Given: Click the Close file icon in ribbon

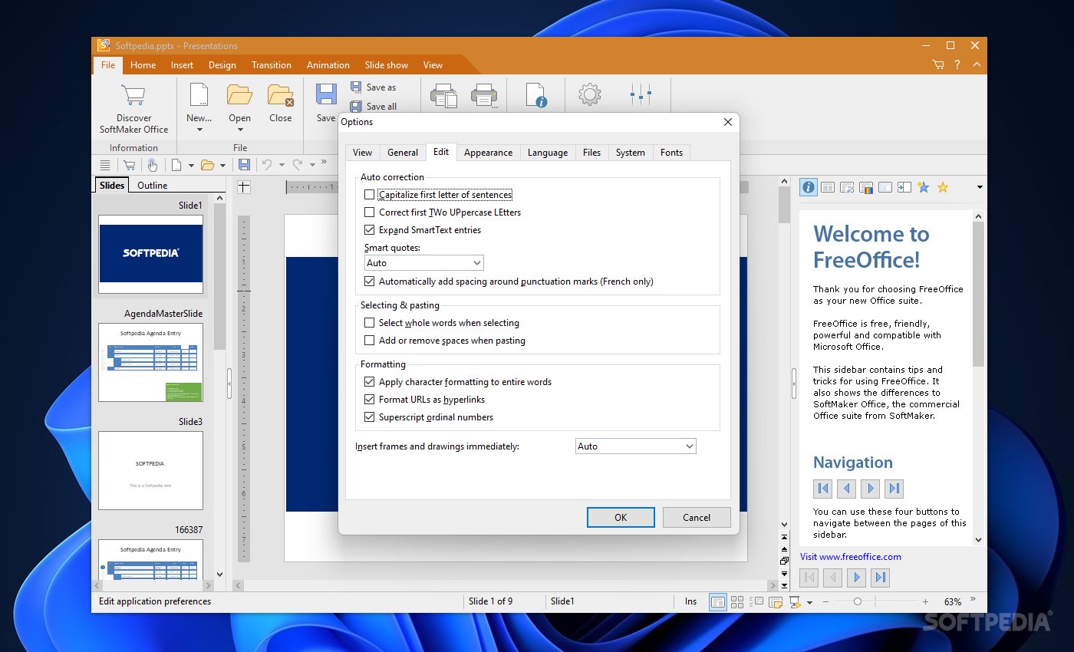Looking at the screenshot, I should 281,95.
